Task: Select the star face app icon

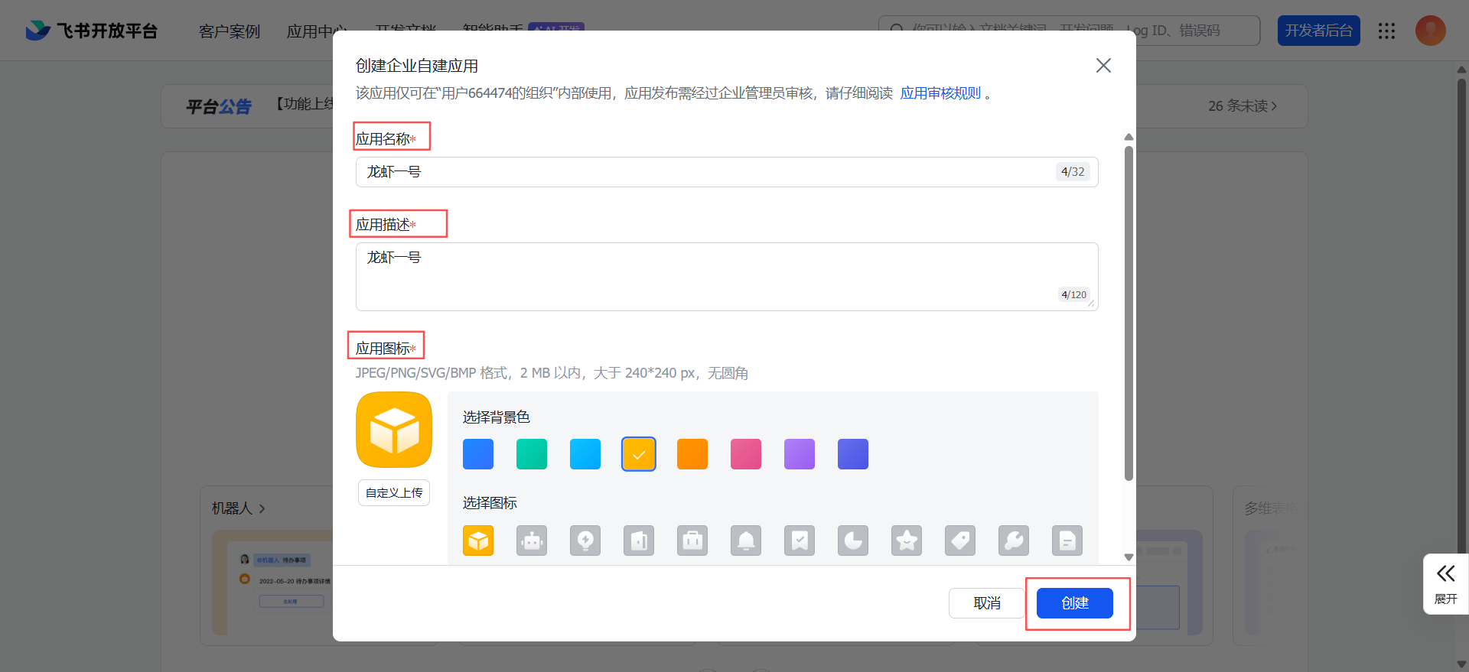Action: click(x=907, y=541)
